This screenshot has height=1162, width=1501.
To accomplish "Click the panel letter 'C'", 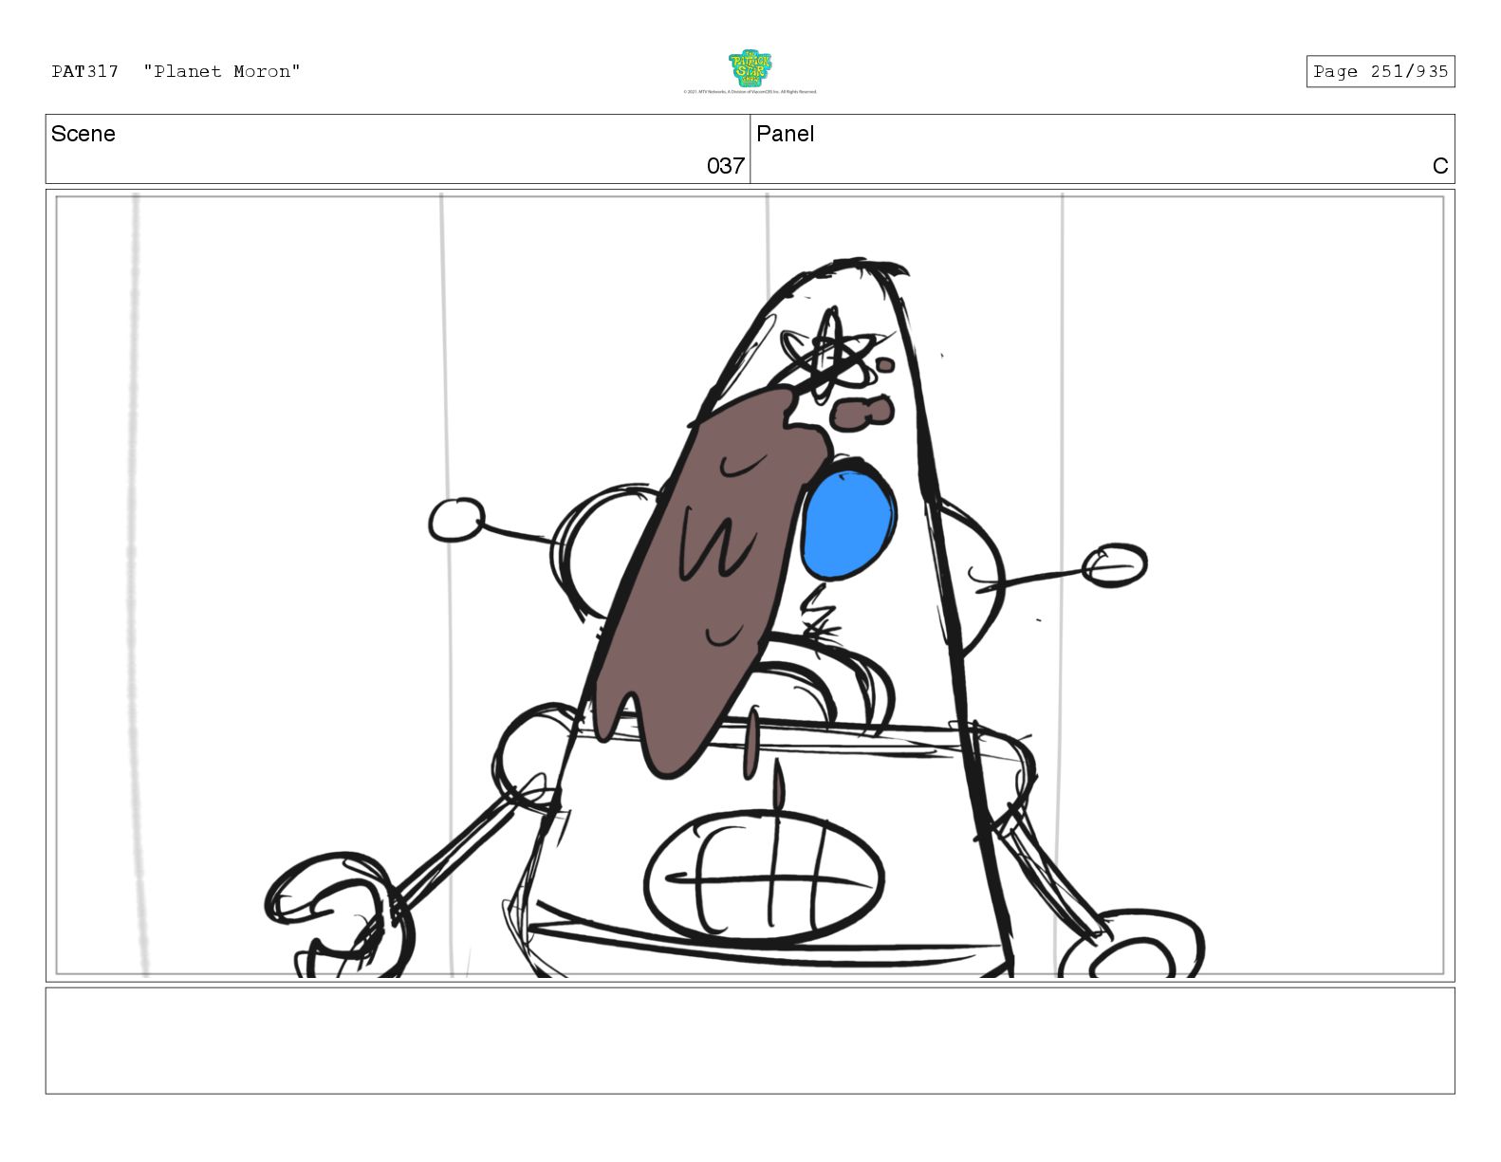I will (x=1440, y=166).
